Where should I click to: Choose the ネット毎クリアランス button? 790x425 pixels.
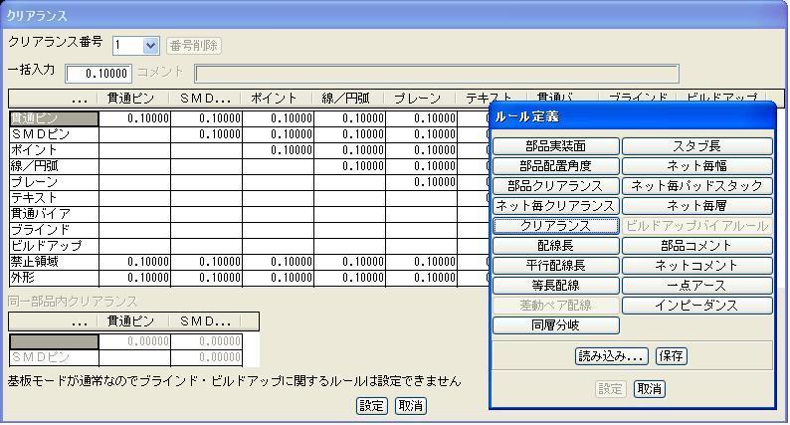[555, 206]
